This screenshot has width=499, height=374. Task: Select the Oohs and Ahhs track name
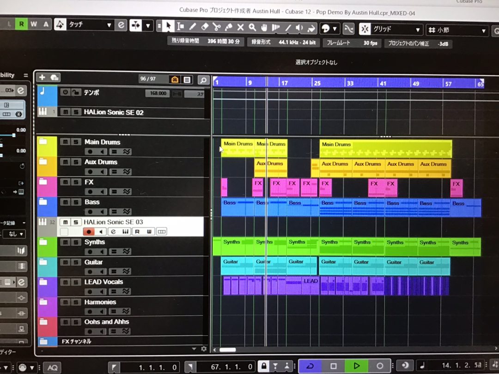click(107, 322)
